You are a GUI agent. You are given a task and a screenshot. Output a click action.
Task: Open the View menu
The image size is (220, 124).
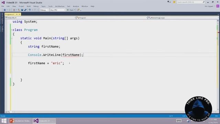(14, 6)
